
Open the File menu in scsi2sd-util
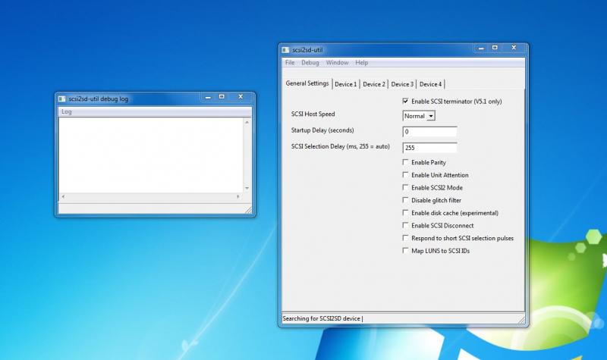[x=290, y=63]
